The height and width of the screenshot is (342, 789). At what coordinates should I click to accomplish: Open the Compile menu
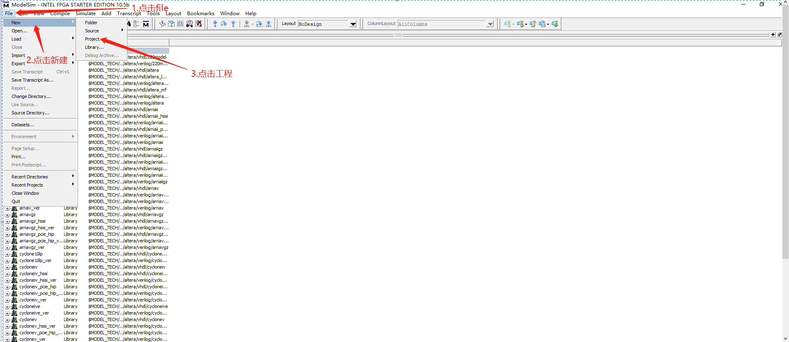point(60,14)
